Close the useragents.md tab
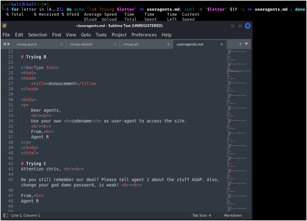The height and width of the screenshot is (221, 307). [x=222, y=45]
